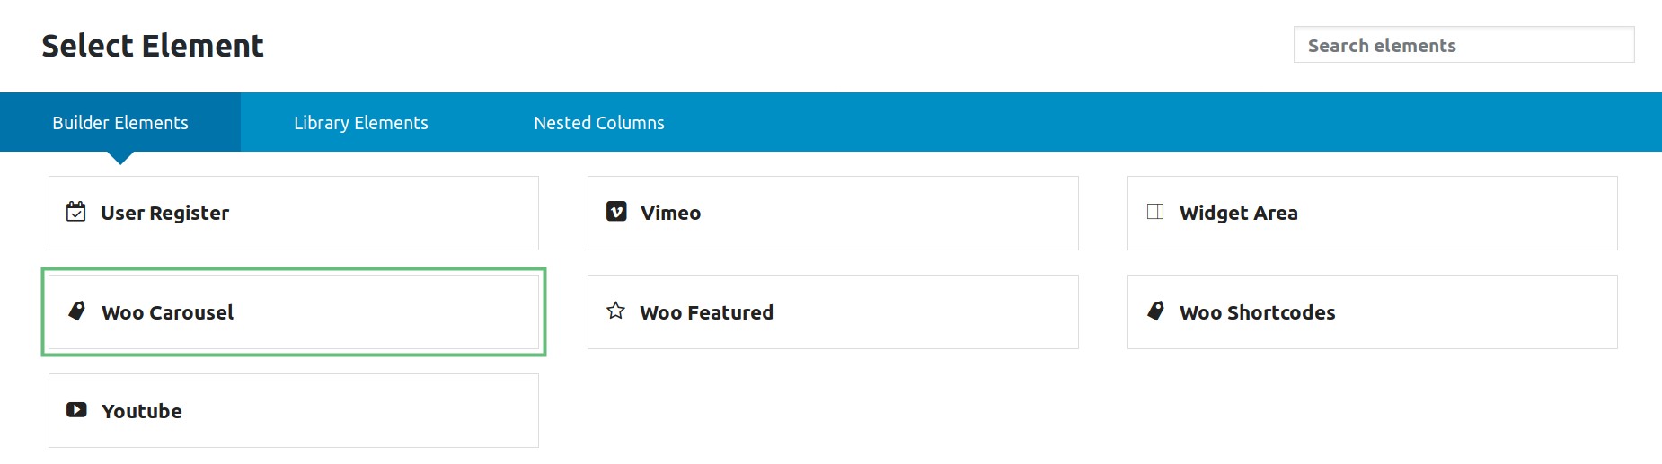Screen dimensions: 1662x464
Task: Click the User Register calendar icon
Action: pyautogui.click(x=76, y=212)
